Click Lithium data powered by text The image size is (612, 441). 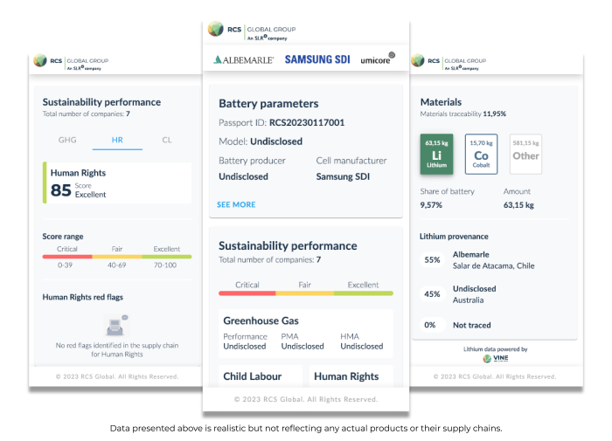click(x=496, y=349)
